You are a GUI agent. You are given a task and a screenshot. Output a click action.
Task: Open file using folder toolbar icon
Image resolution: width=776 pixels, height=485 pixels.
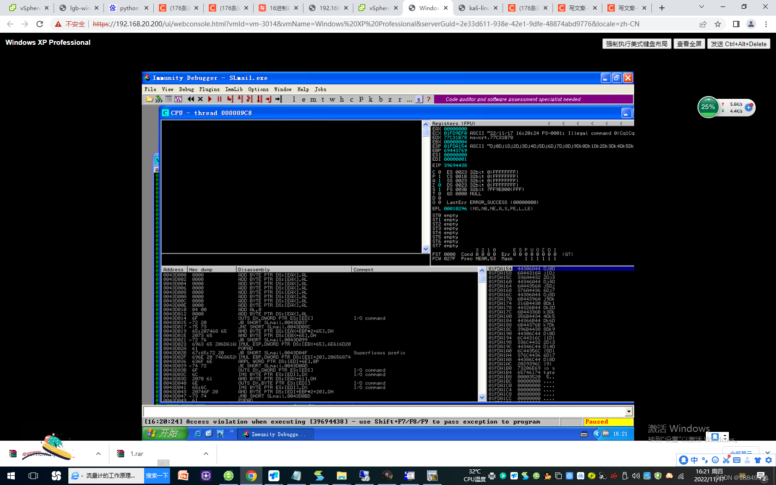149,99
